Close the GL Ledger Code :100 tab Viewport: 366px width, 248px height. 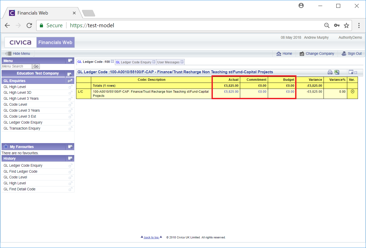pos(112,62)
